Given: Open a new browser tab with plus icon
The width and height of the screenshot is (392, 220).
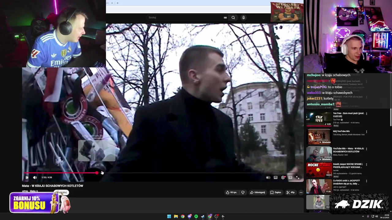Looking at the screenshot, I should [117, 3].
